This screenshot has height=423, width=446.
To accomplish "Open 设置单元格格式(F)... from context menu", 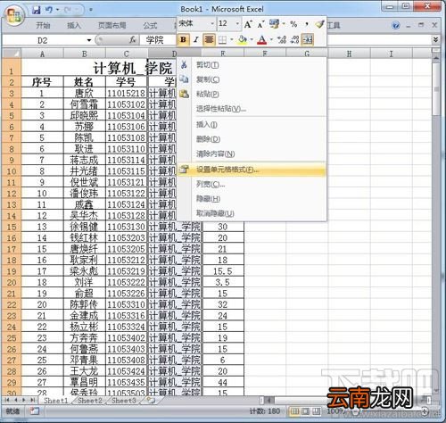I will tap(252, 170).
